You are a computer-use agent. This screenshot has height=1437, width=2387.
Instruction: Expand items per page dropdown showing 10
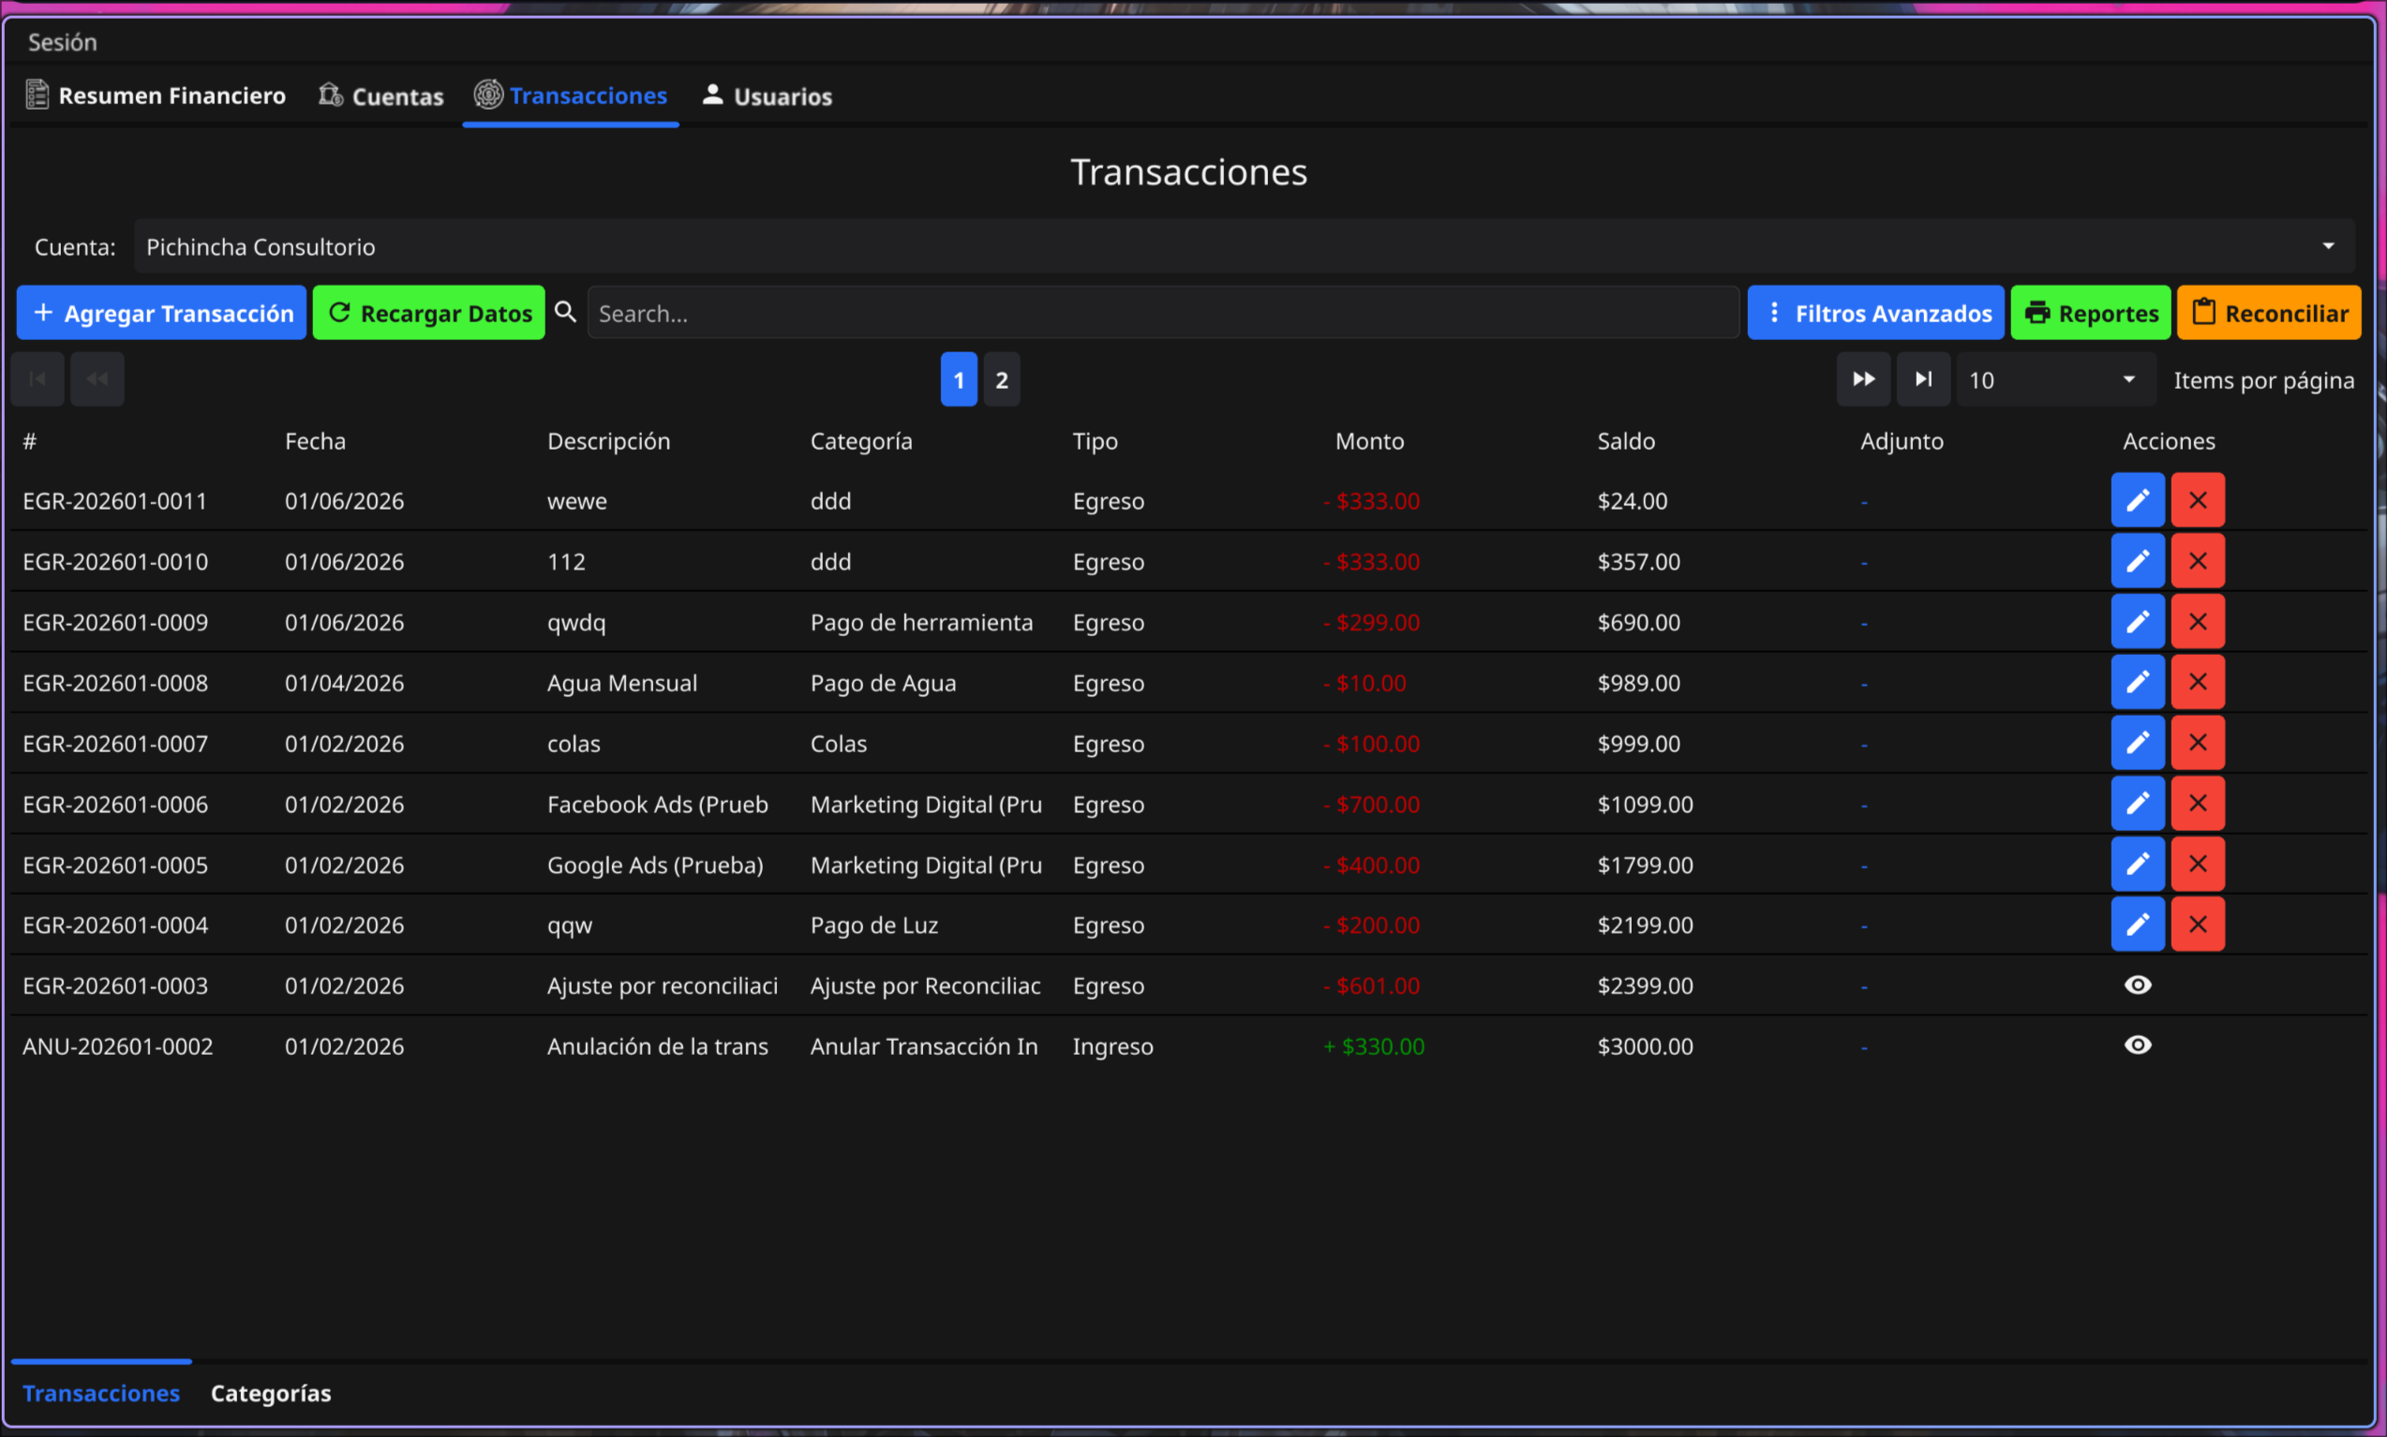click(x=2053, y=379)
